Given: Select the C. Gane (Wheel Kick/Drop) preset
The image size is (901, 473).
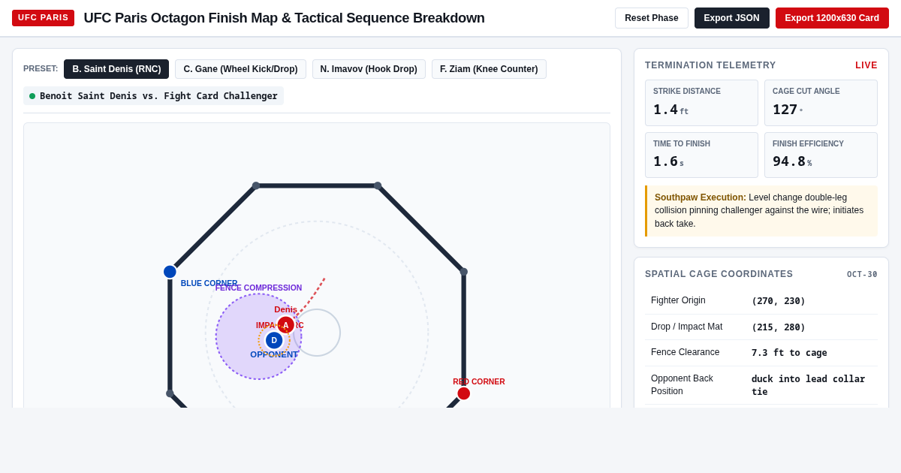Looking at the screenshot, I should (x=240, y=69).
